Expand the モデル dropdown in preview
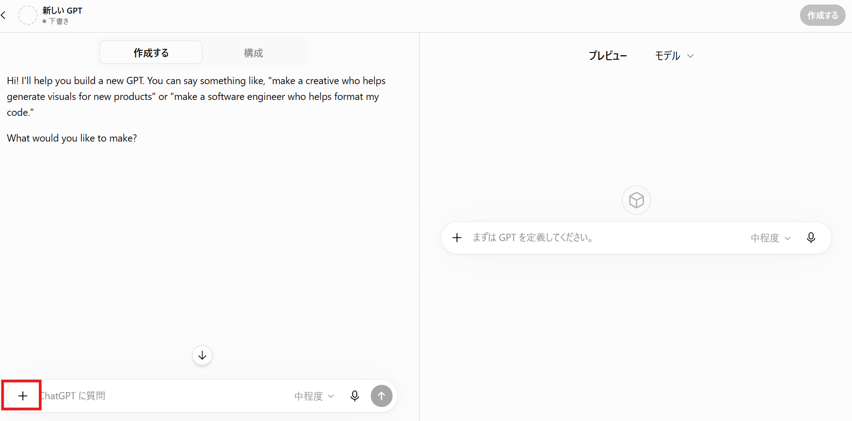 674,56
